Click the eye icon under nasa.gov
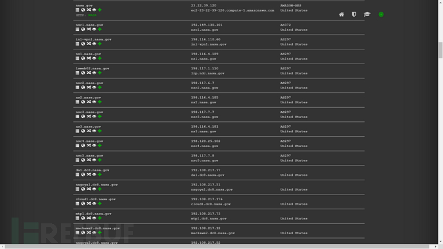Viewport: 443px width, 249px height. [x=94, y=10]
